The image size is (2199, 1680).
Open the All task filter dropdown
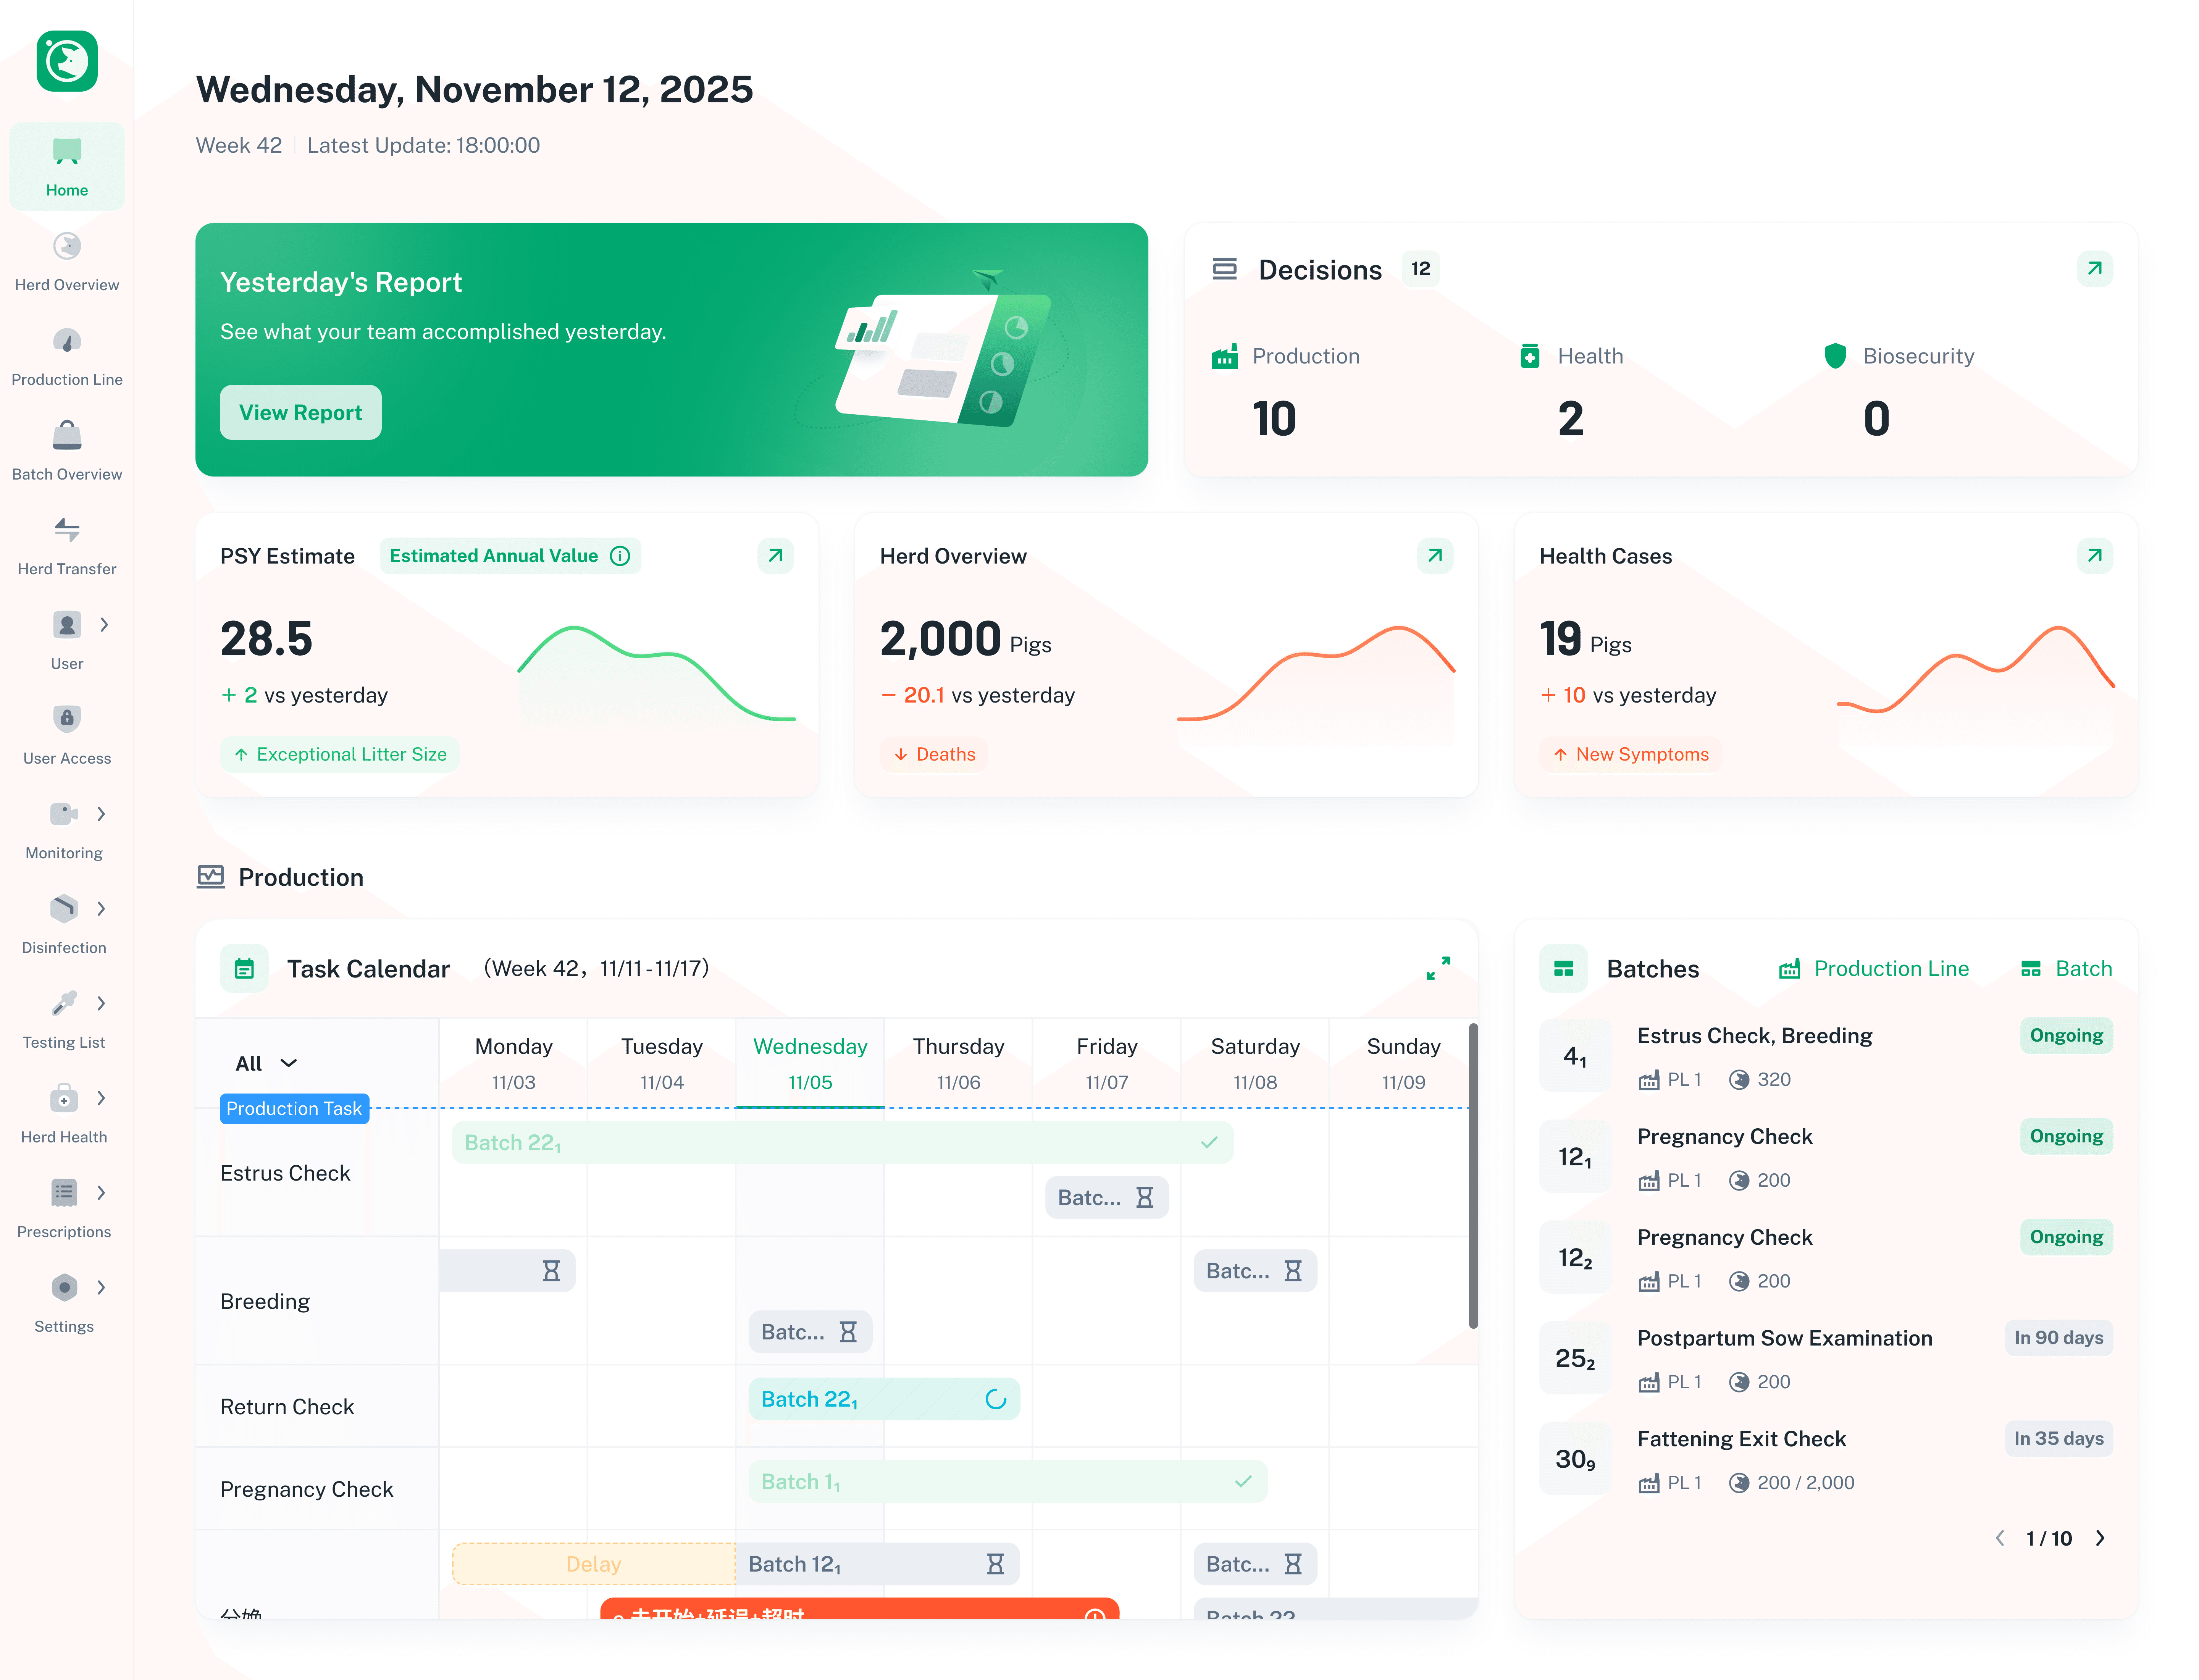(264, 1063)
